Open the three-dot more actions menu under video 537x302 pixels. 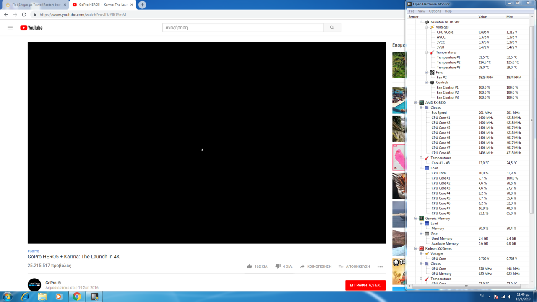pyautogui.click(x=380, y=266)
